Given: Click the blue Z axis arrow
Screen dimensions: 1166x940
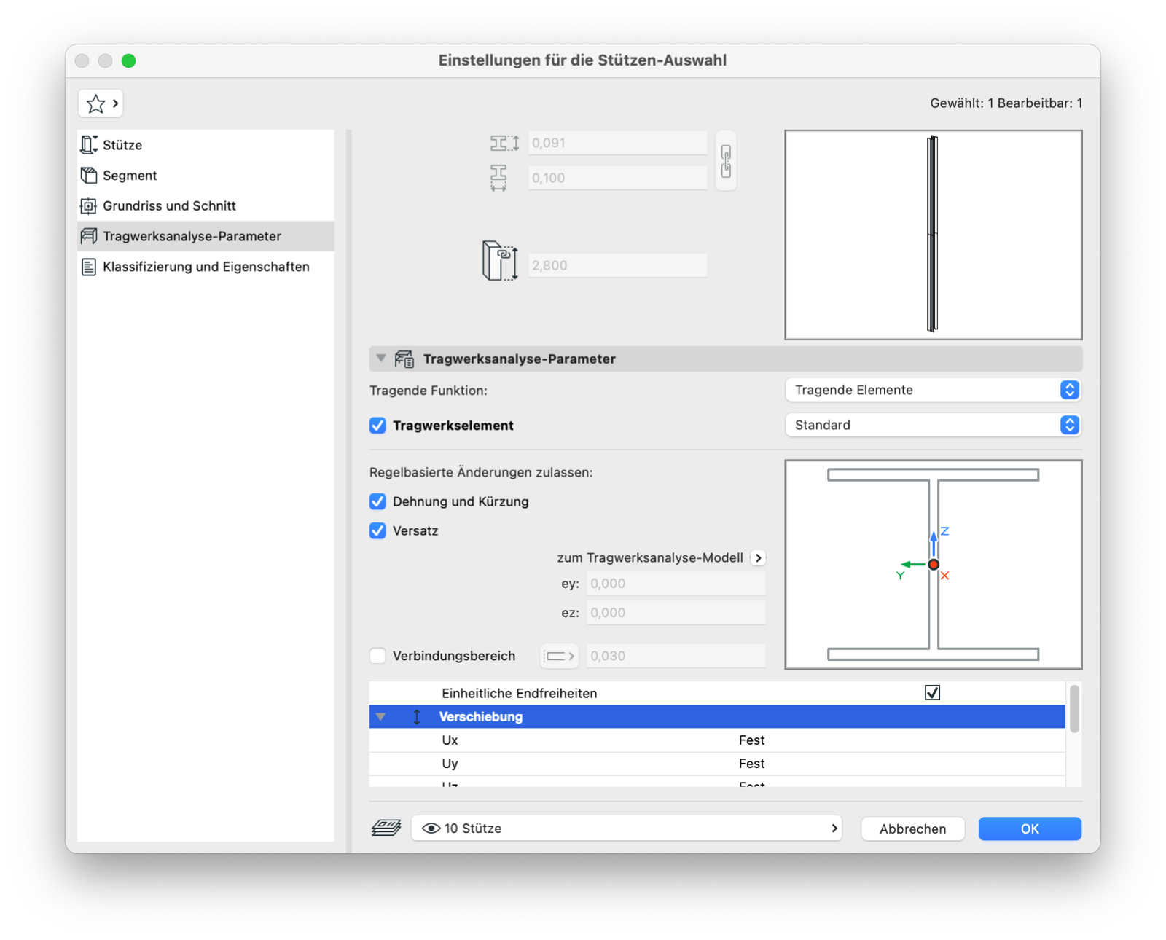Looking at the screenshot, I should (x=934, y=544).
